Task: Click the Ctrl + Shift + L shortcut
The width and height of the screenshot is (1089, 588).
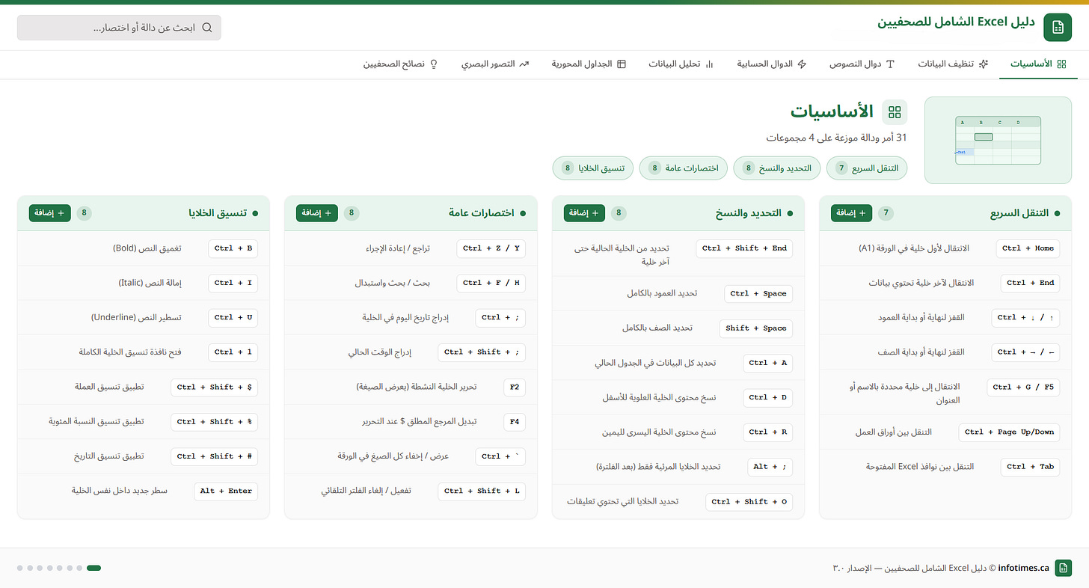Action: point(482,491)
